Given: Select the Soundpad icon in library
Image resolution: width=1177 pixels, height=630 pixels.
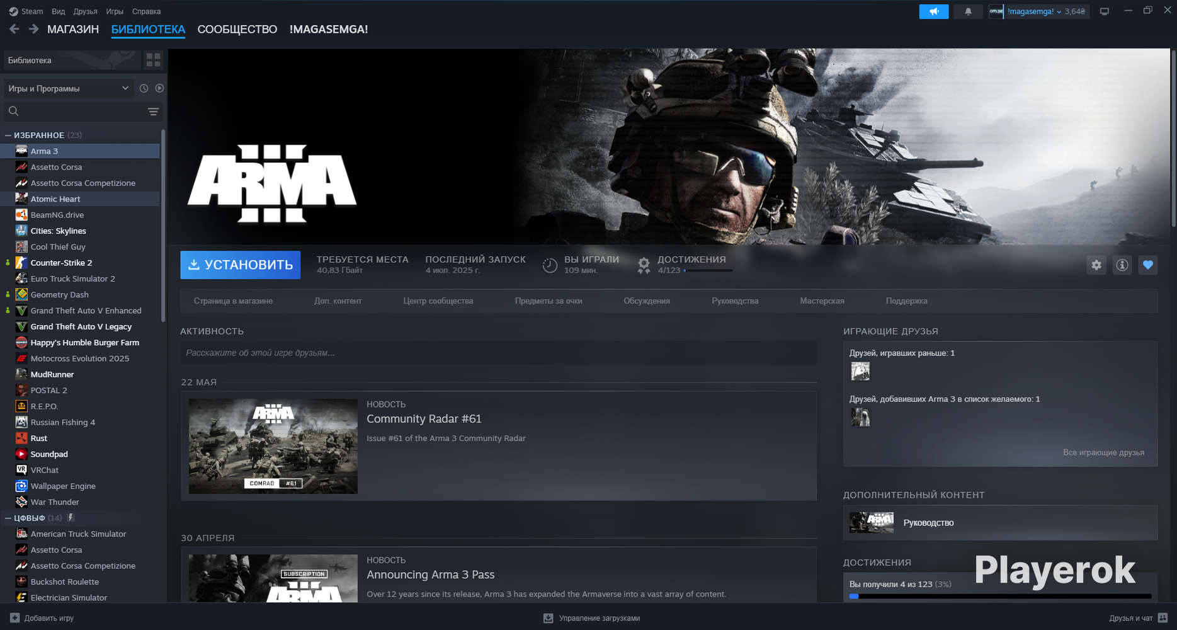Looking at the screenshot, I should tap(21, 454).
